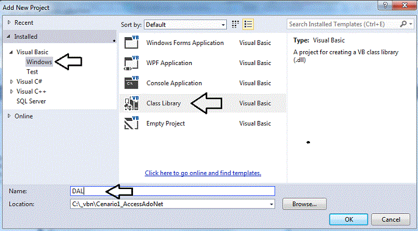Viewport: 418px width, 231px height.
Task: Click the Cancel button
Action: click(391, 219)
